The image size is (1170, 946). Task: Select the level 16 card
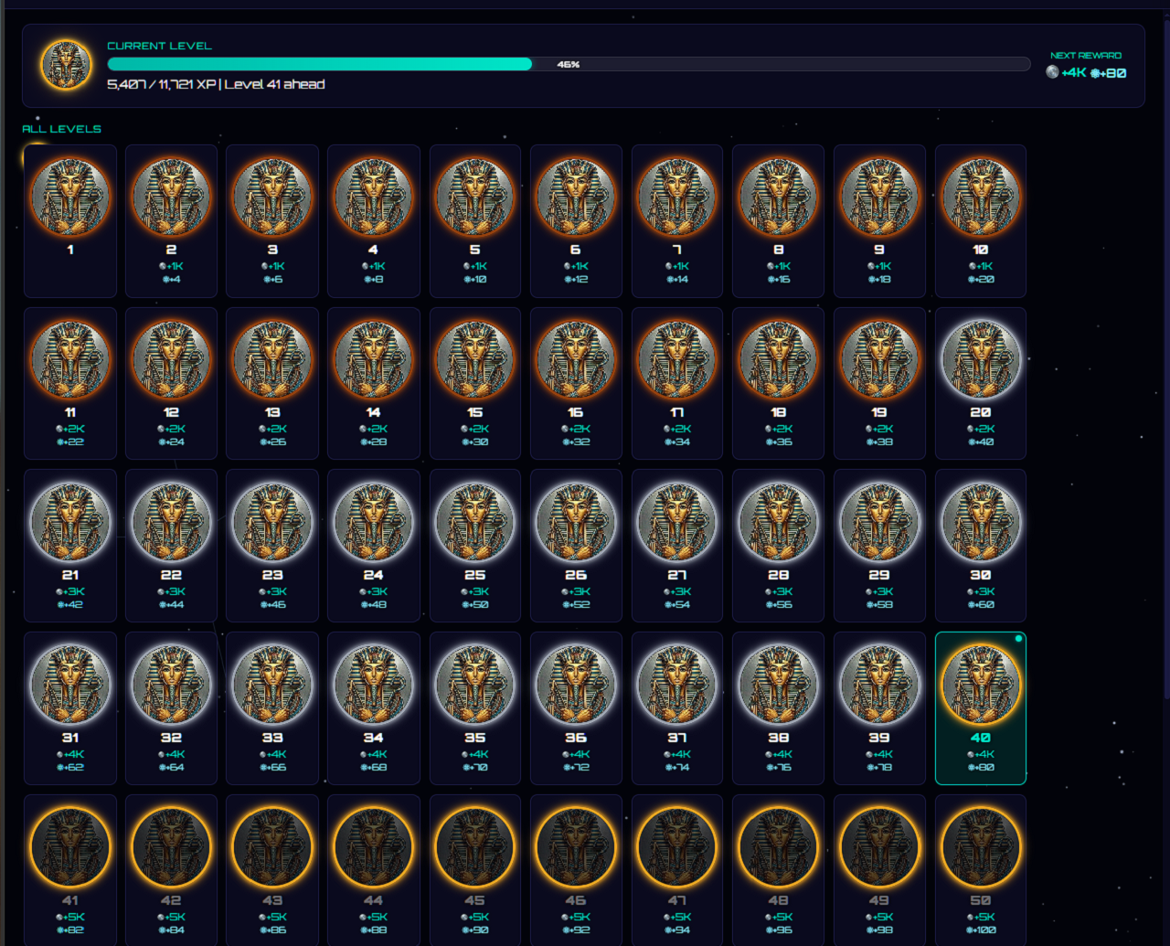(x=576, y=384)
